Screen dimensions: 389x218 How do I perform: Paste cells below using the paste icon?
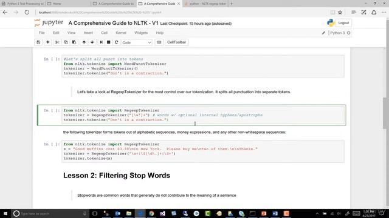point(74,42)
